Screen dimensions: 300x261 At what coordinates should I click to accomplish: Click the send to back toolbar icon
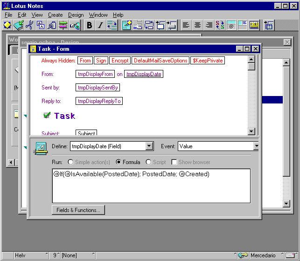pos(172,25)
